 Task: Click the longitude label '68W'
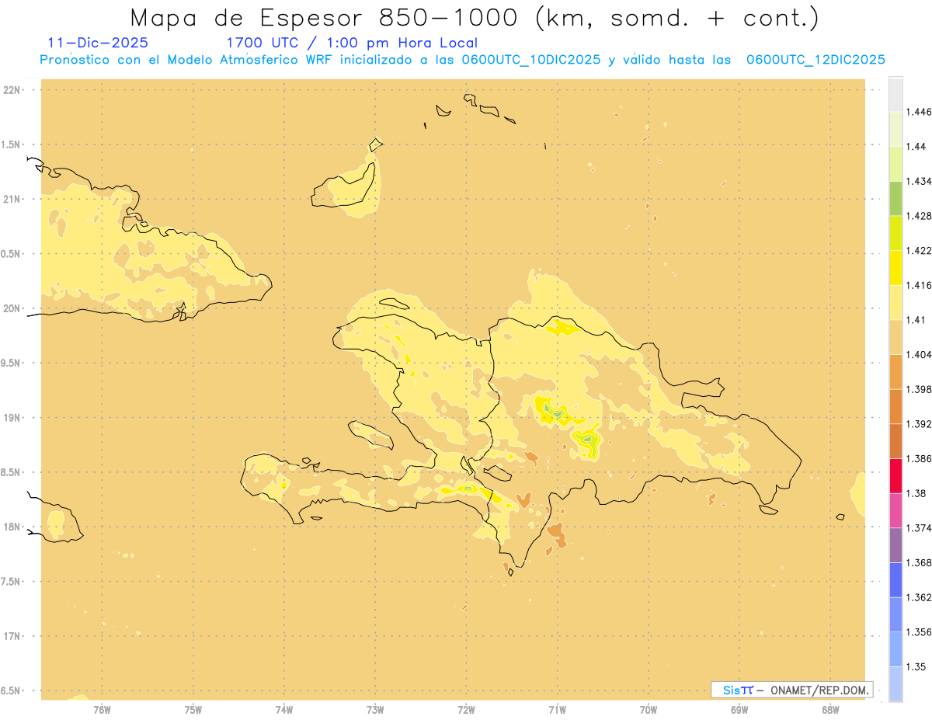(x=830, y=709)
